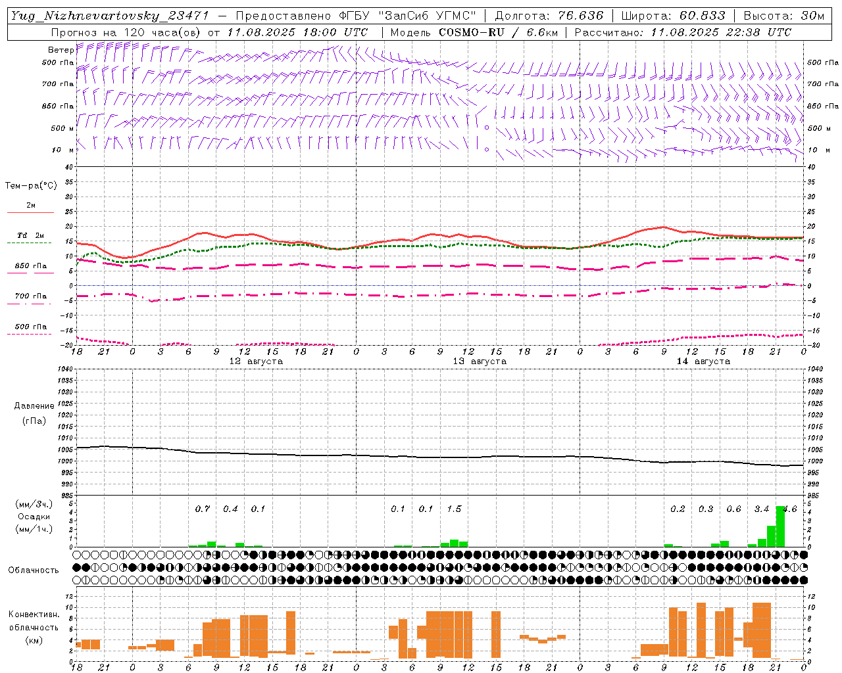Image resolution: width=842 pixels, height=673 pixels.
Task: Click the 13 августа date label
Action: pos(480,361)
